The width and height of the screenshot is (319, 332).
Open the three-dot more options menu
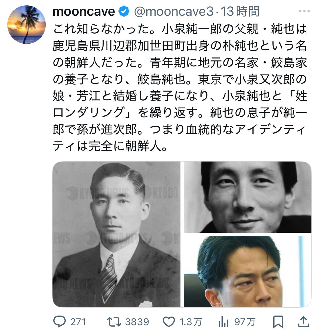click(304, 11)
